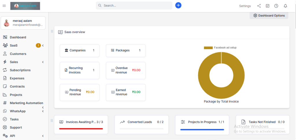Image resolution: width=296 pixels, height=140 pixels.
Task: Toggle Facebook ad setup chart legend
Action: [x=220, y=48]
